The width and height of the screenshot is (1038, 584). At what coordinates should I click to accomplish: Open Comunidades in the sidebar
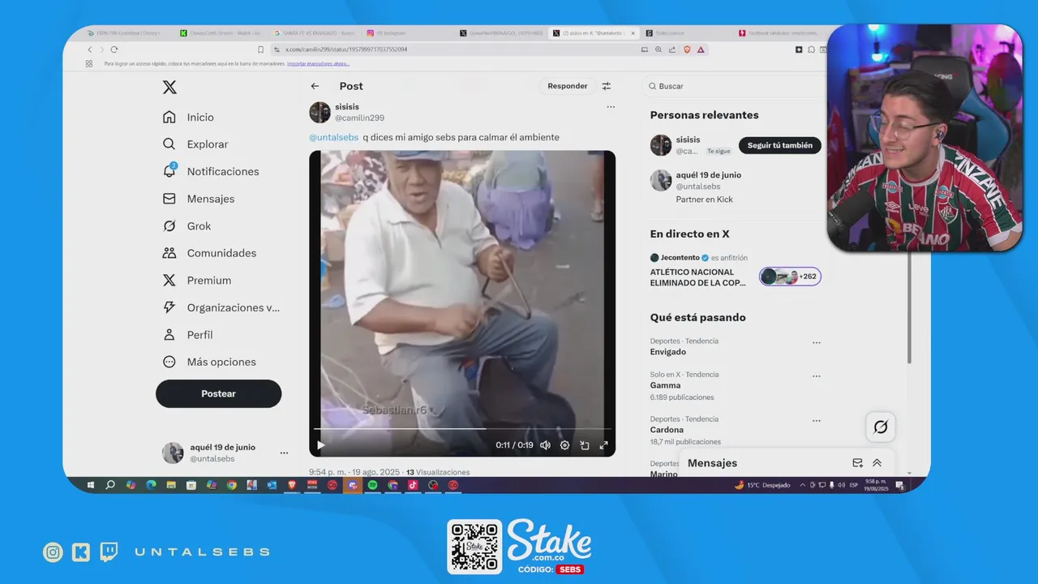click(210, 253)
